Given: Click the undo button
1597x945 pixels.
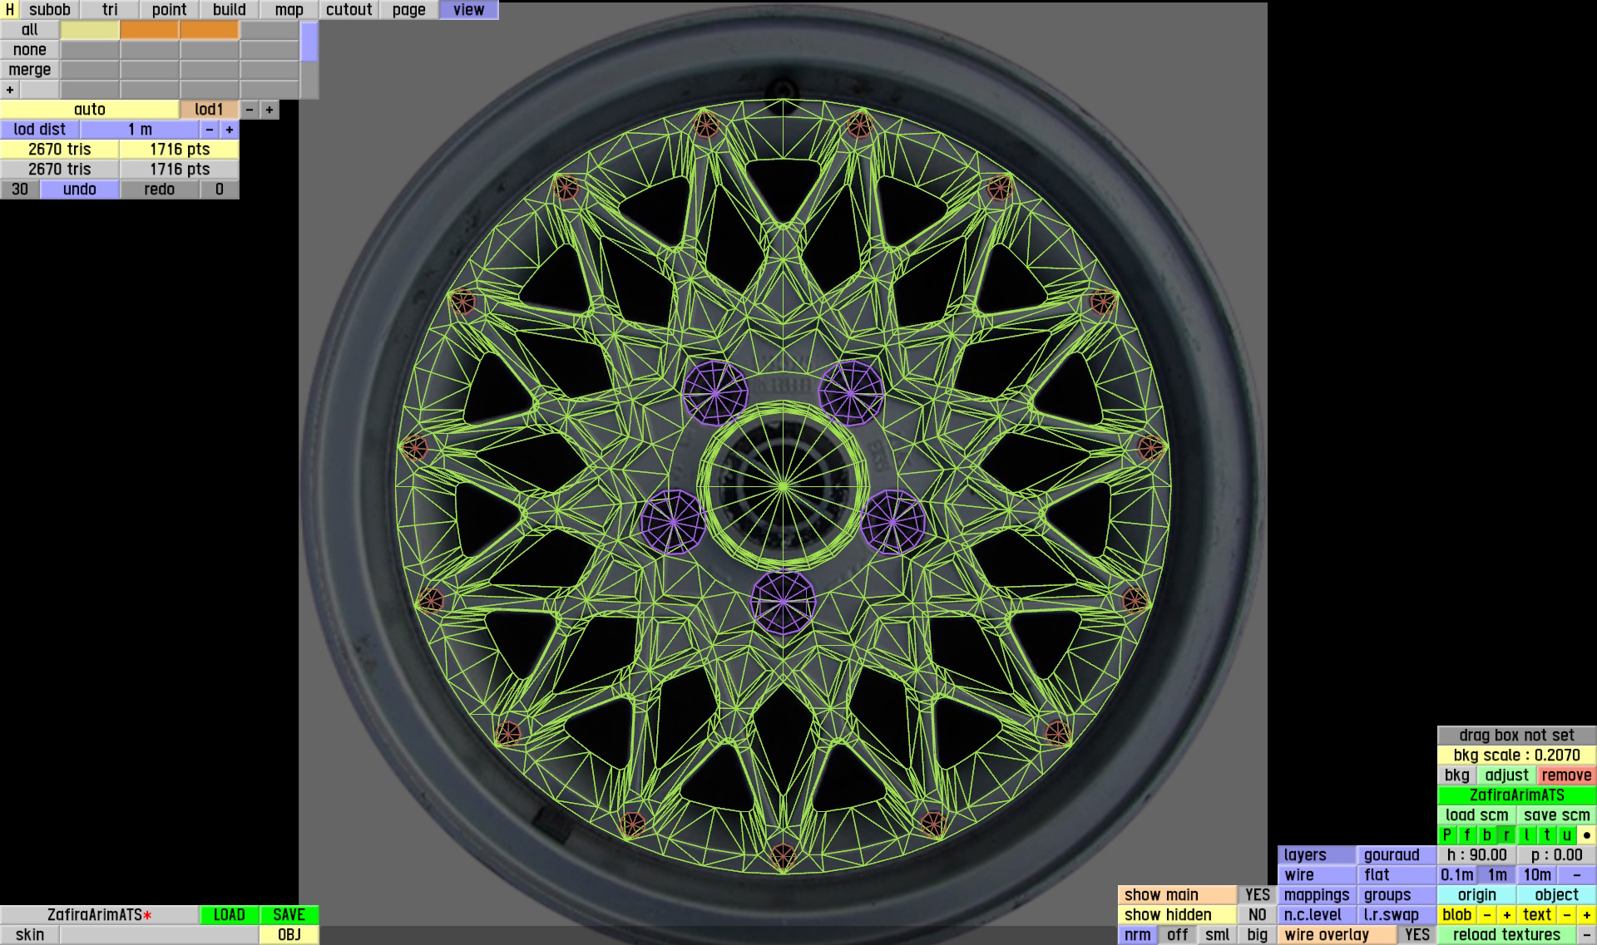Looking at the screenshot, I should [80, 189].
